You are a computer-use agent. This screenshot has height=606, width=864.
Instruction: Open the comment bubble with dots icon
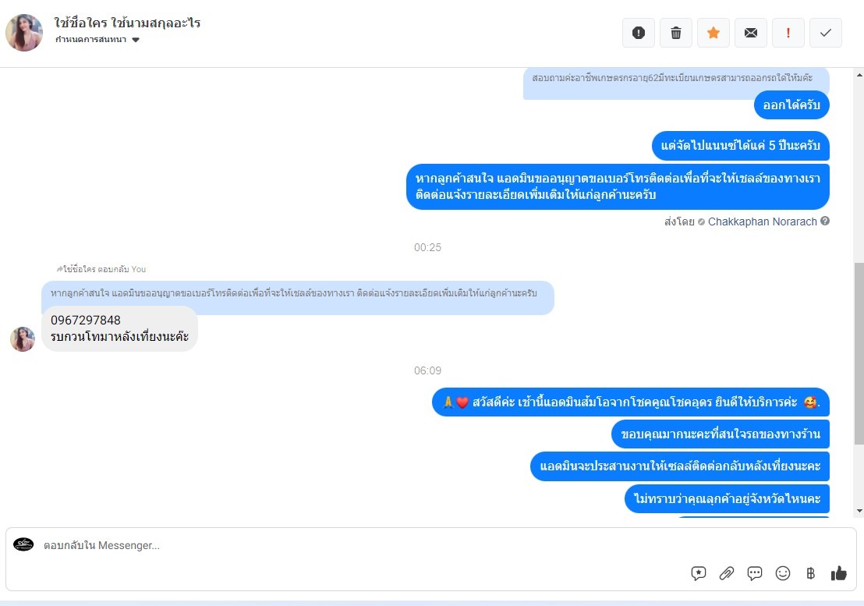coord(754,573)
